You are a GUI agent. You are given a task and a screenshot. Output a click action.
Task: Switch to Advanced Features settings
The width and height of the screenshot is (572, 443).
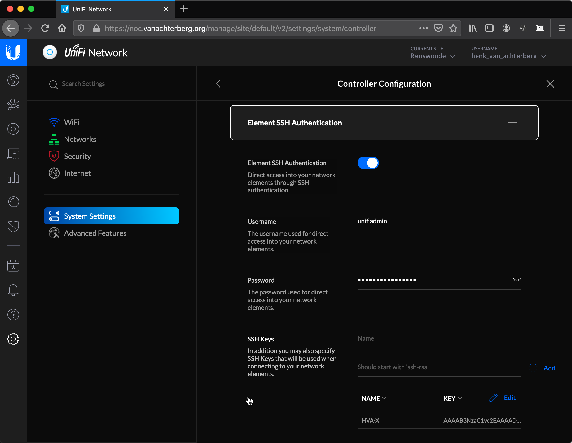pos(95,233)
